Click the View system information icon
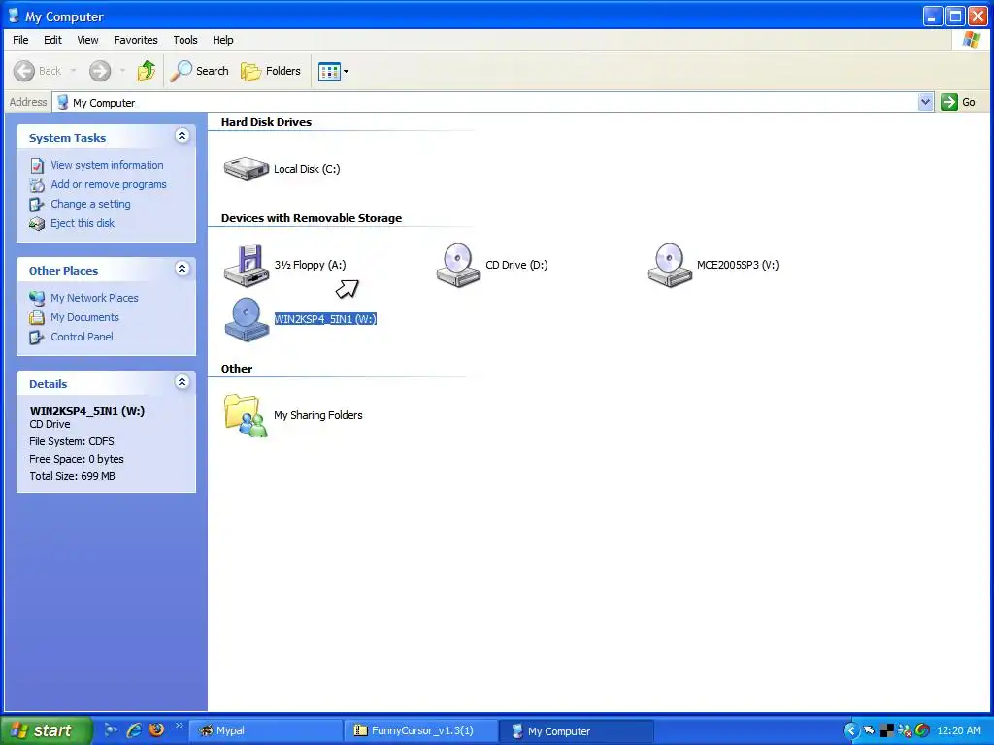The width and height of the screenshot is (994, 745). [37, 165]
